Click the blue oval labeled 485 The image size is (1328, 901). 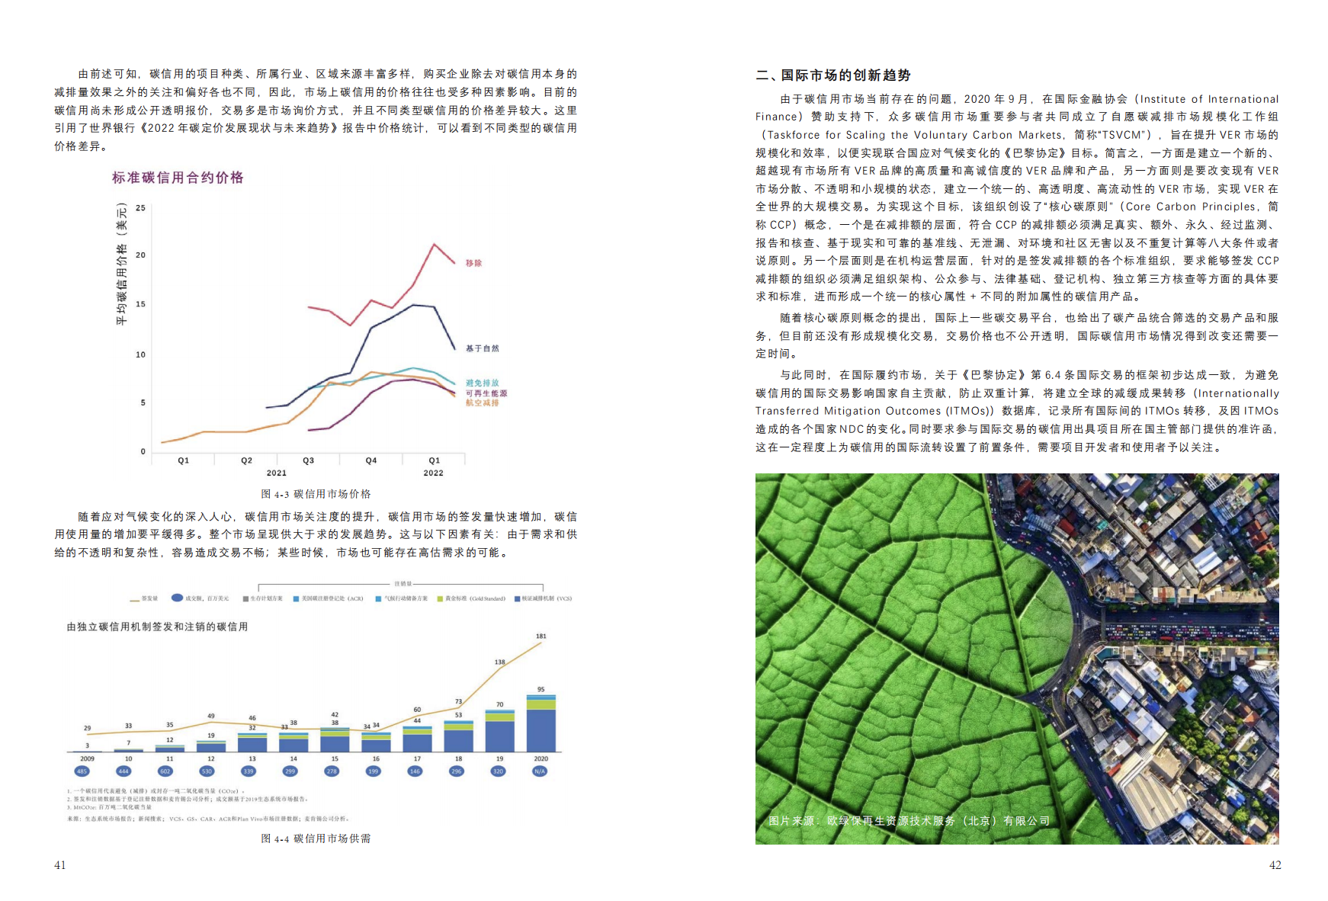coord(82,771)
